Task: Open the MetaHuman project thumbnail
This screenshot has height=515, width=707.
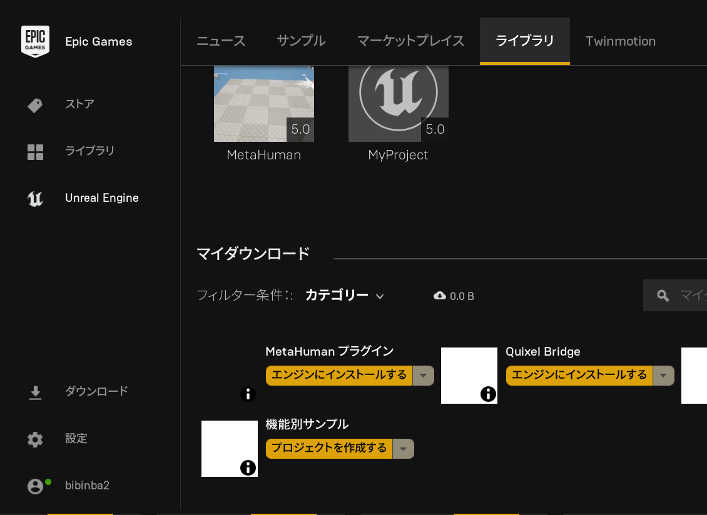Action: (x=264, y=104)
